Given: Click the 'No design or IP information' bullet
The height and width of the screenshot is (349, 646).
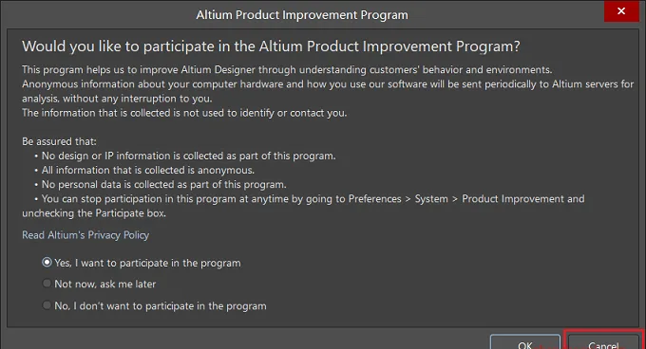Looking at the screenshot, I should [185, 156].
